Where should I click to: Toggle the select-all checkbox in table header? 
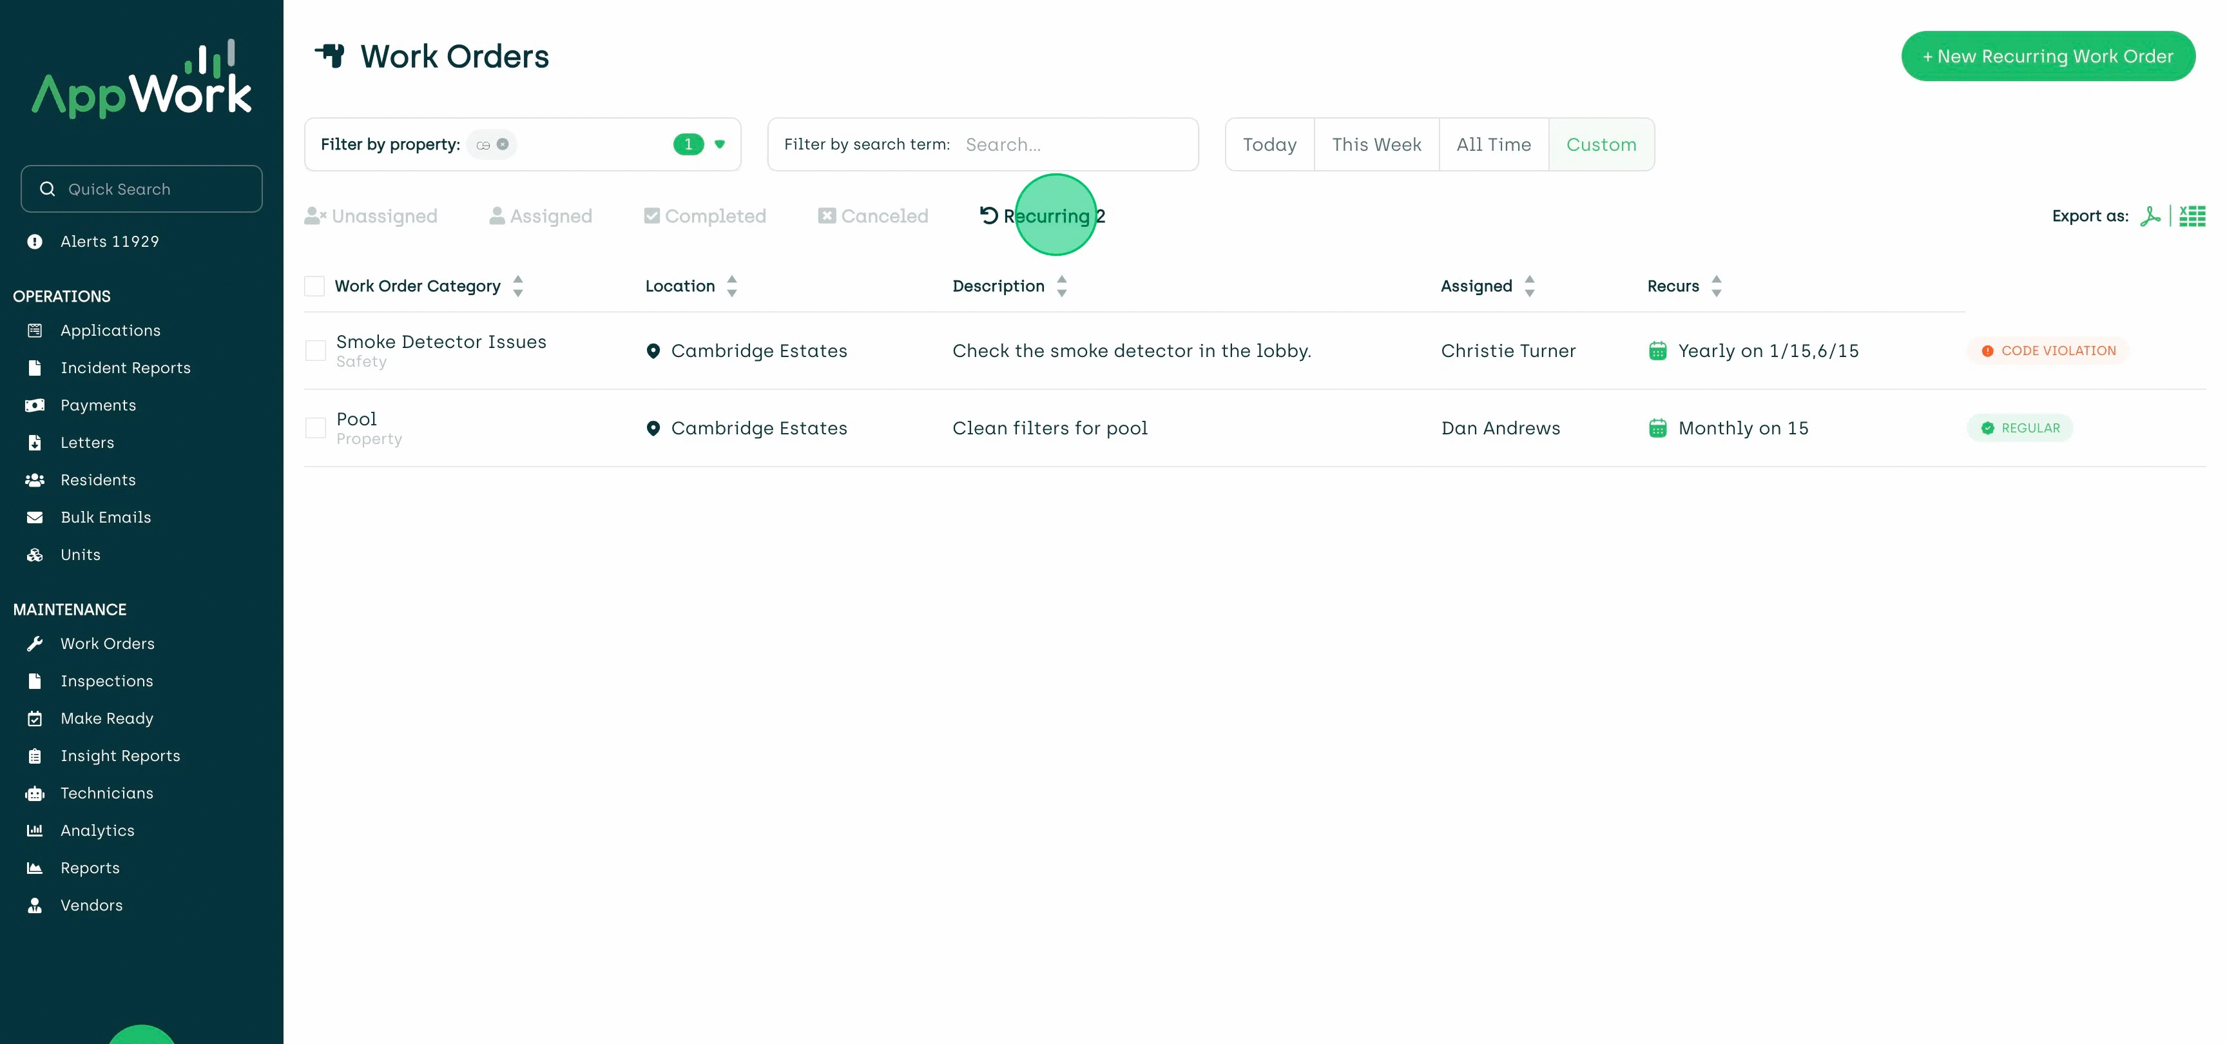click(x=314, y=286)
